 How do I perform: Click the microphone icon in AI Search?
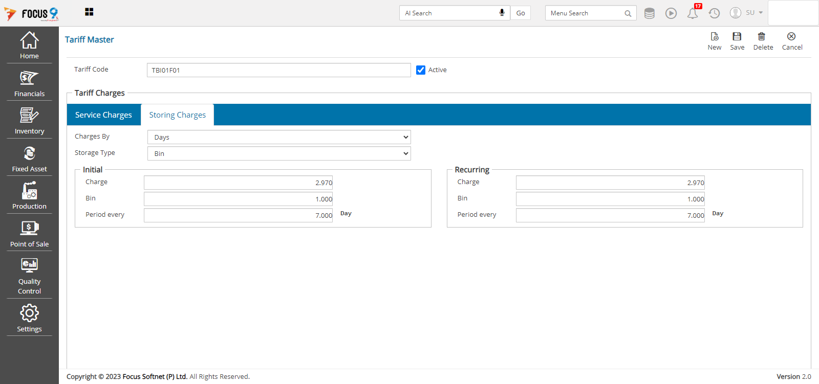(x=502, y=13)
